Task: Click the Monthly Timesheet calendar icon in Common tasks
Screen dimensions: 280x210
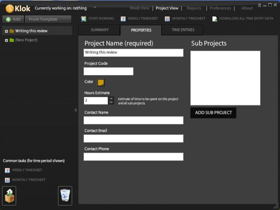Action: [7, 180]
